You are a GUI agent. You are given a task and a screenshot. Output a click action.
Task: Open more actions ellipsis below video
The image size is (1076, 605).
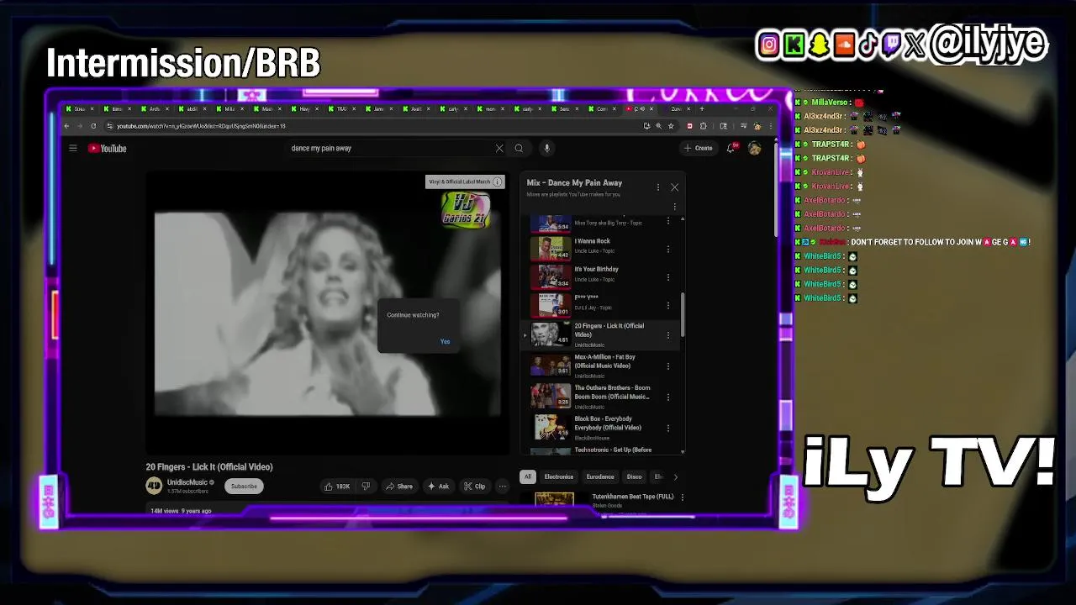pyautogui.click(x=503, y=486)
